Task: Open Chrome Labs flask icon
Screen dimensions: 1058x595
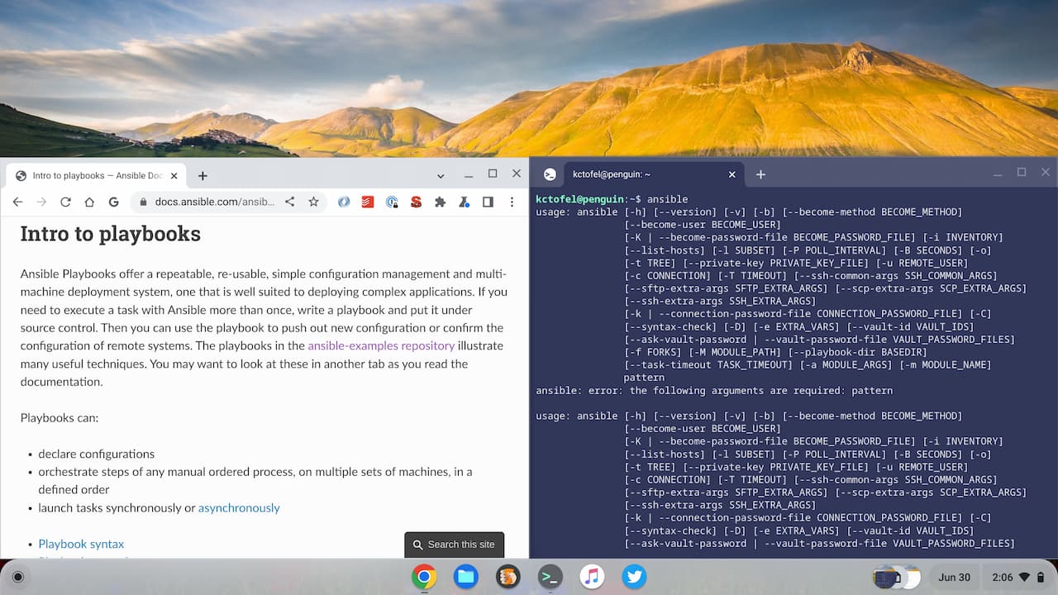Action: point(464,202)
